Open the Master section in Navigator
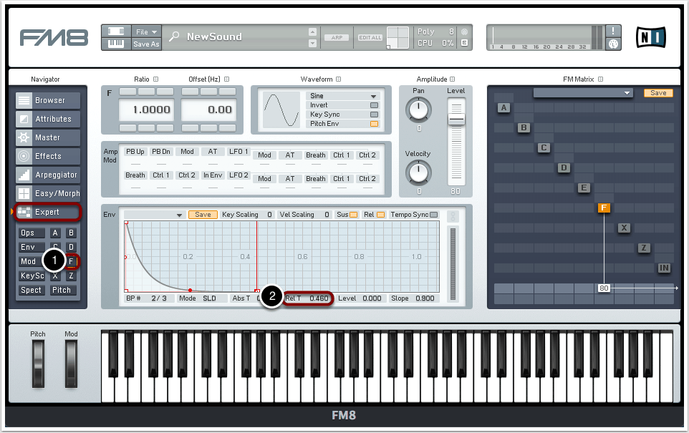This screenshot has width=689, height=433. click(x=48, y=138)
